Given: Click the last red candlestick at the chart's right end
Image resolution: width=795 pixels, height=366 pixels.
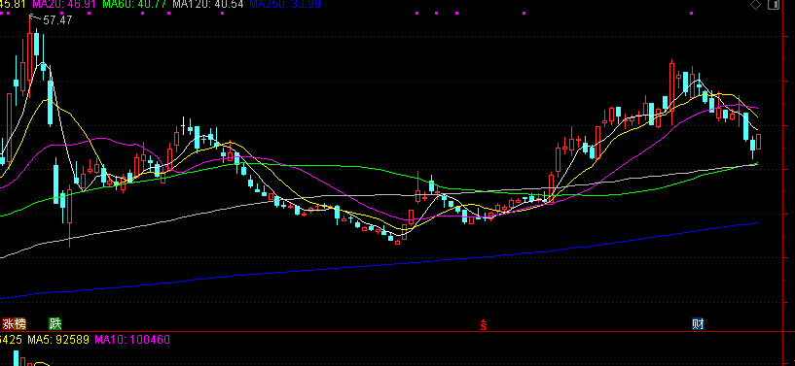Looking at the screenshot, I should coord(758,142).
